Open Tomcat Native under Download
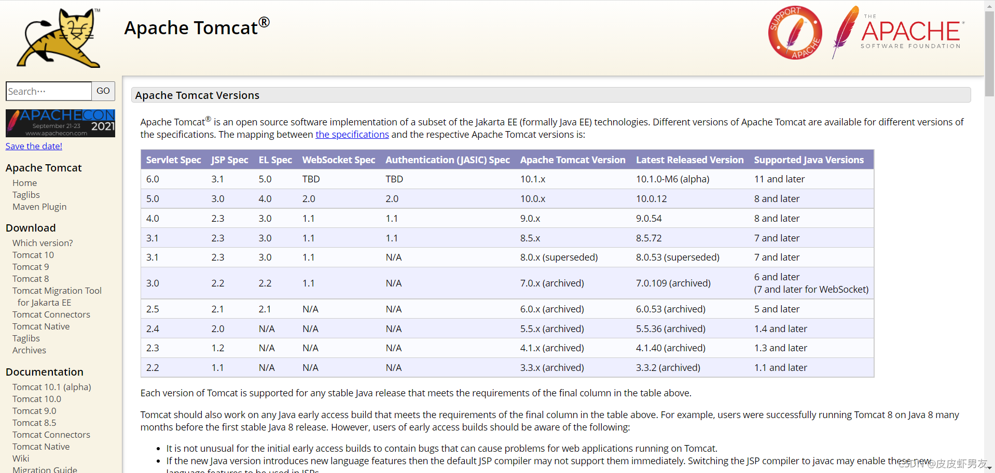Image resolution: width=995 pixels, height=473 pixels. pos(41,326)
